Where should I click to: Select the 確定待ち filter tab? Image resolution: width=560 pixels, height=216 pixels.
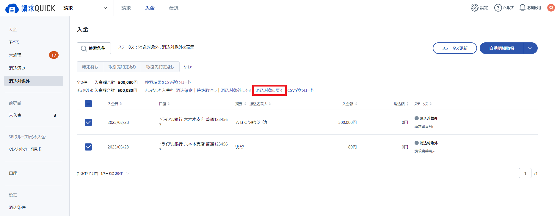(90, 67)
